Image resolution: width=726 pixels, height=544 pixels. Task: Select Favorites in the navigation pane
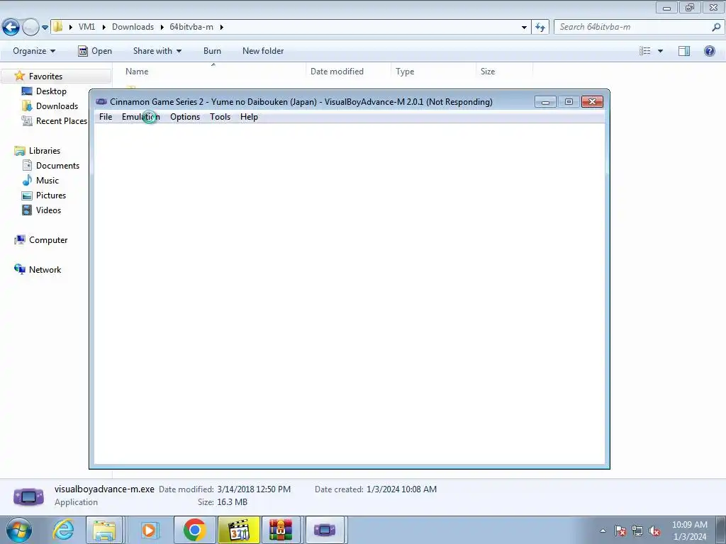coord(45,76)
